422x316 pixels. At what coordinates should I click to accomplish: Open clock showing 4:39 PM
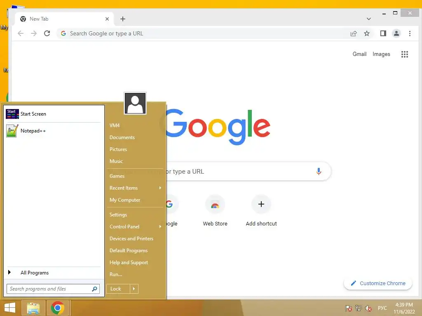tap(404, 308)
